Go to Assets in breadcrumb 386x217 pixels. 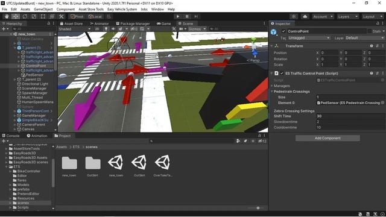pyautogui.click(x=62, y=147)
